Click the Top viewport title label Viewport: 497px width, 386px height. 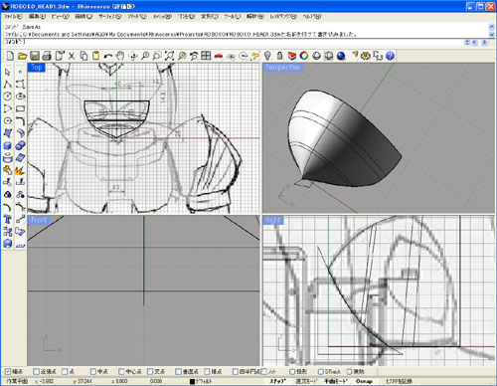click(36, 68)
